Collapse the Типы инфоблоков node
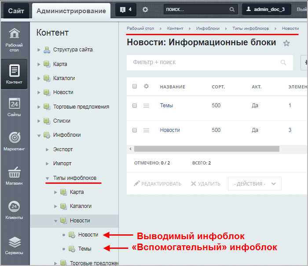308x266 pixels. coord(48,178)
